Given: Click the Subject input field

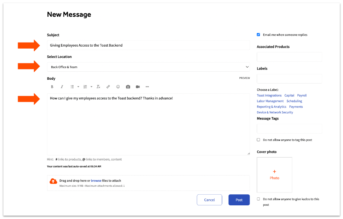Looking at the screenshot, I should pyautogui.click(x=148, y=45).
